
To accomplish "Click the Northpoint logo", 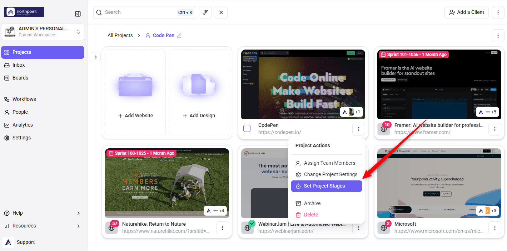I will pos(24,12).
